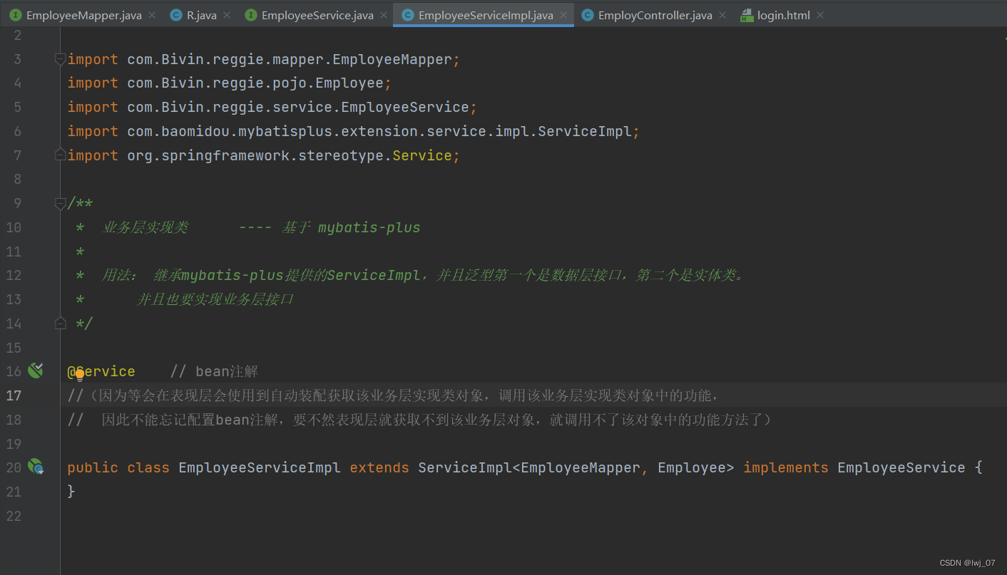Collapse the import block at line 3
The image size is (1007, 575).
pyautogui.click(x=61, y=60)
